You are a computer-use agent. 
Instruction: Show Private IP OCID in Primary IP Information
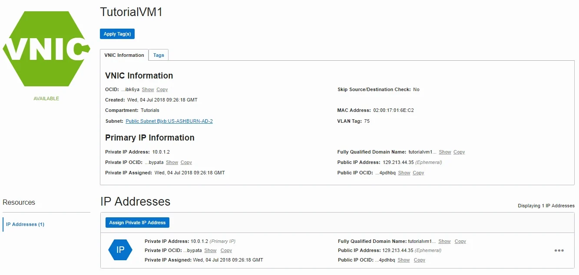172,163
